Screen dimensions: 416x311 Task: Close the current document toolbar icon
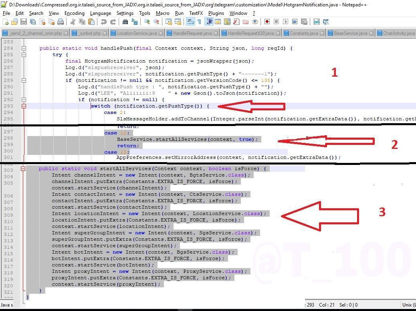[x=42, y=22]
